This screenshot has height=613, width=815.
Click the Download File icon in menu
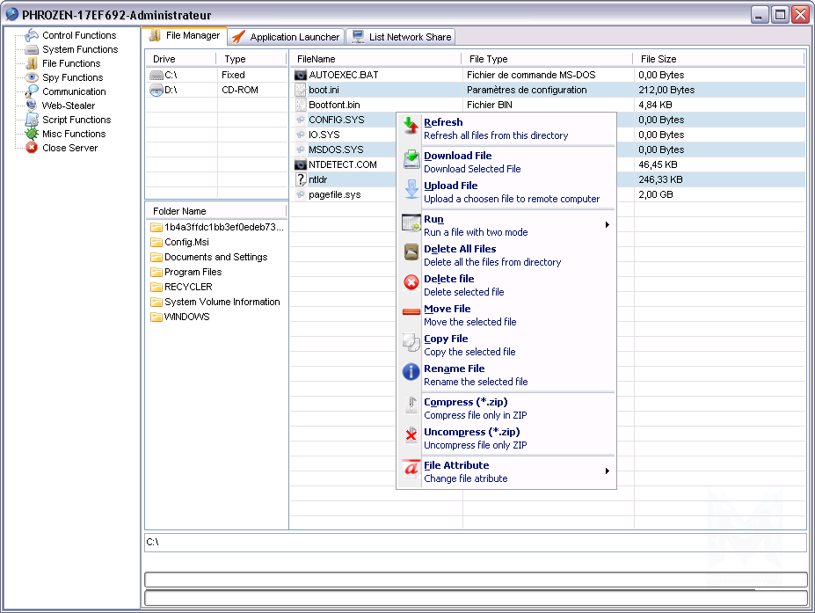(411, 161)
